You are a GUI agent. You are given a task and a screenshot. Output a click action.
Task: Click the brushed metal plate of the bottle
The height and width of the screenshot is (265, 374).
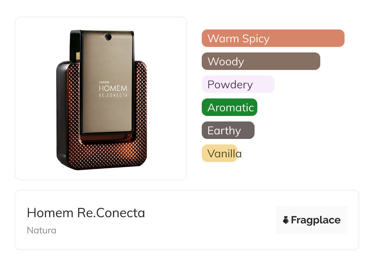[107, 82]
